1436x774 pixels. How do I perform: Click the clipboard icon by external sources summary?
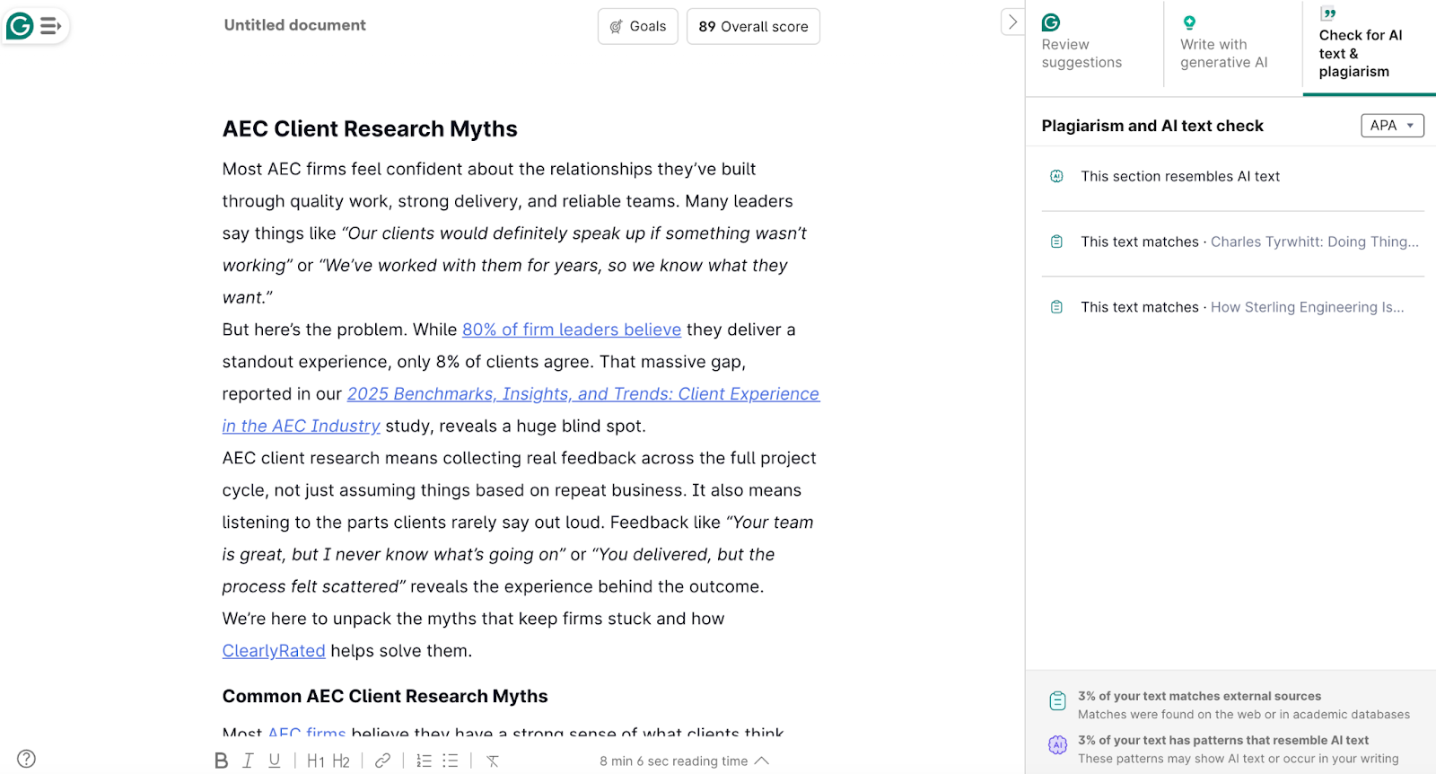[x=1058, y=701]
